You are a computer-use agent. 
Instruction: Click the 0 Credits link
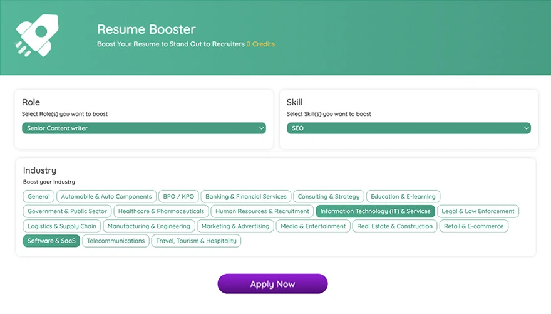coord(260,44)
